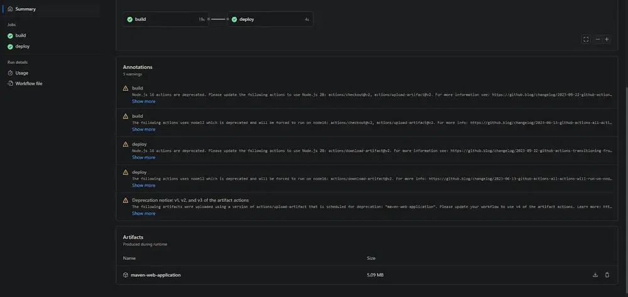Show more of the second build warning

coord(143,129)
